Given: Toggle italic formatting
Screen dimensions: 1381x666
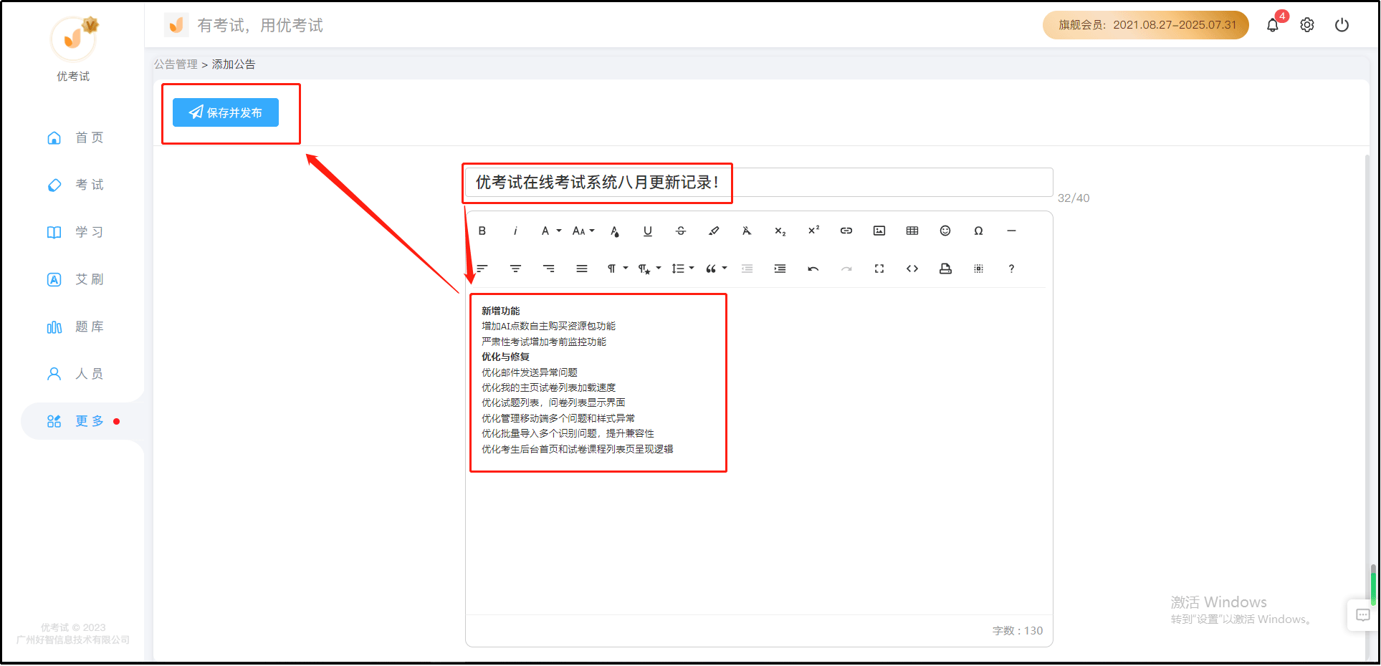Looking at the screenshot, I should pos(515,231).
